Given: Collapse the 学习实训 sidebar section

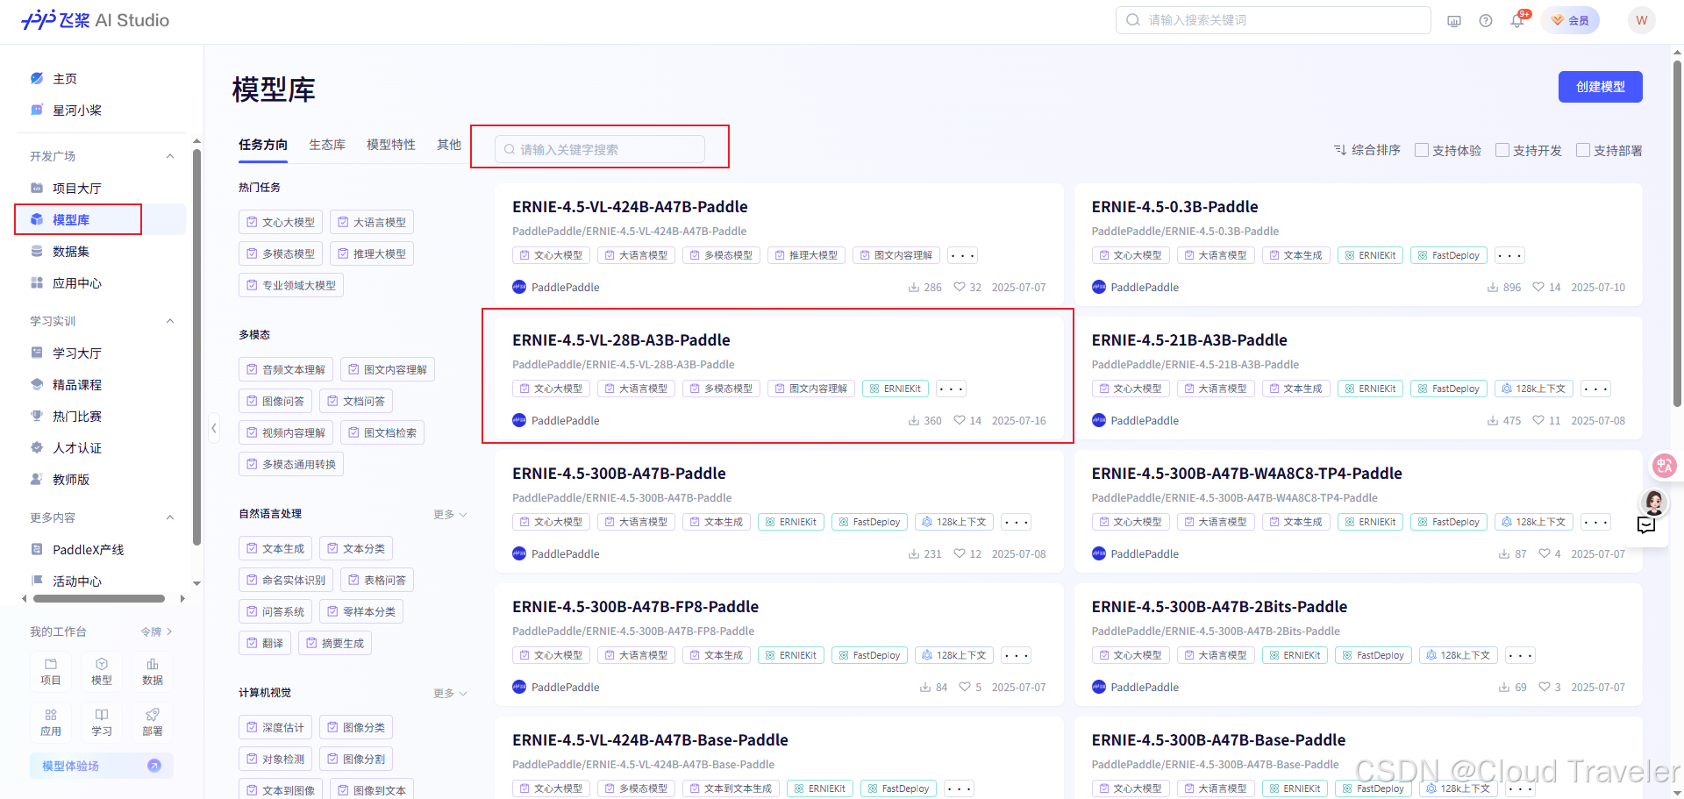Looking at the screenshot, I should (170, 321).
